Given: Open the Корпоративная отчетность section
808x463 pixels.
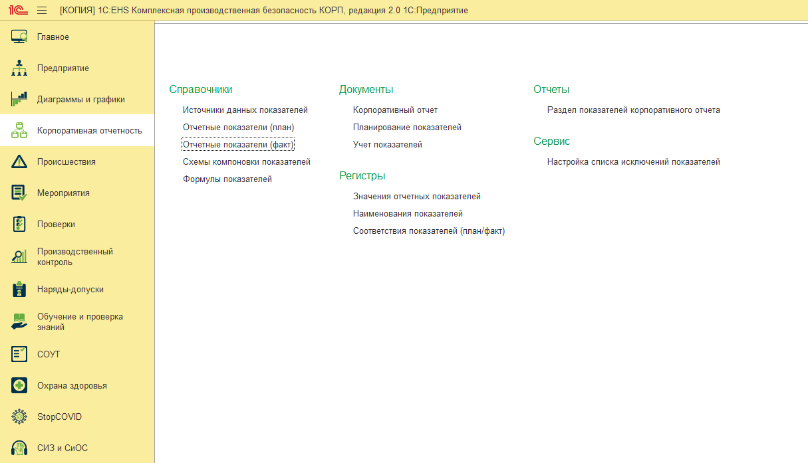Looking at the screenshot, I should point(89,131).
